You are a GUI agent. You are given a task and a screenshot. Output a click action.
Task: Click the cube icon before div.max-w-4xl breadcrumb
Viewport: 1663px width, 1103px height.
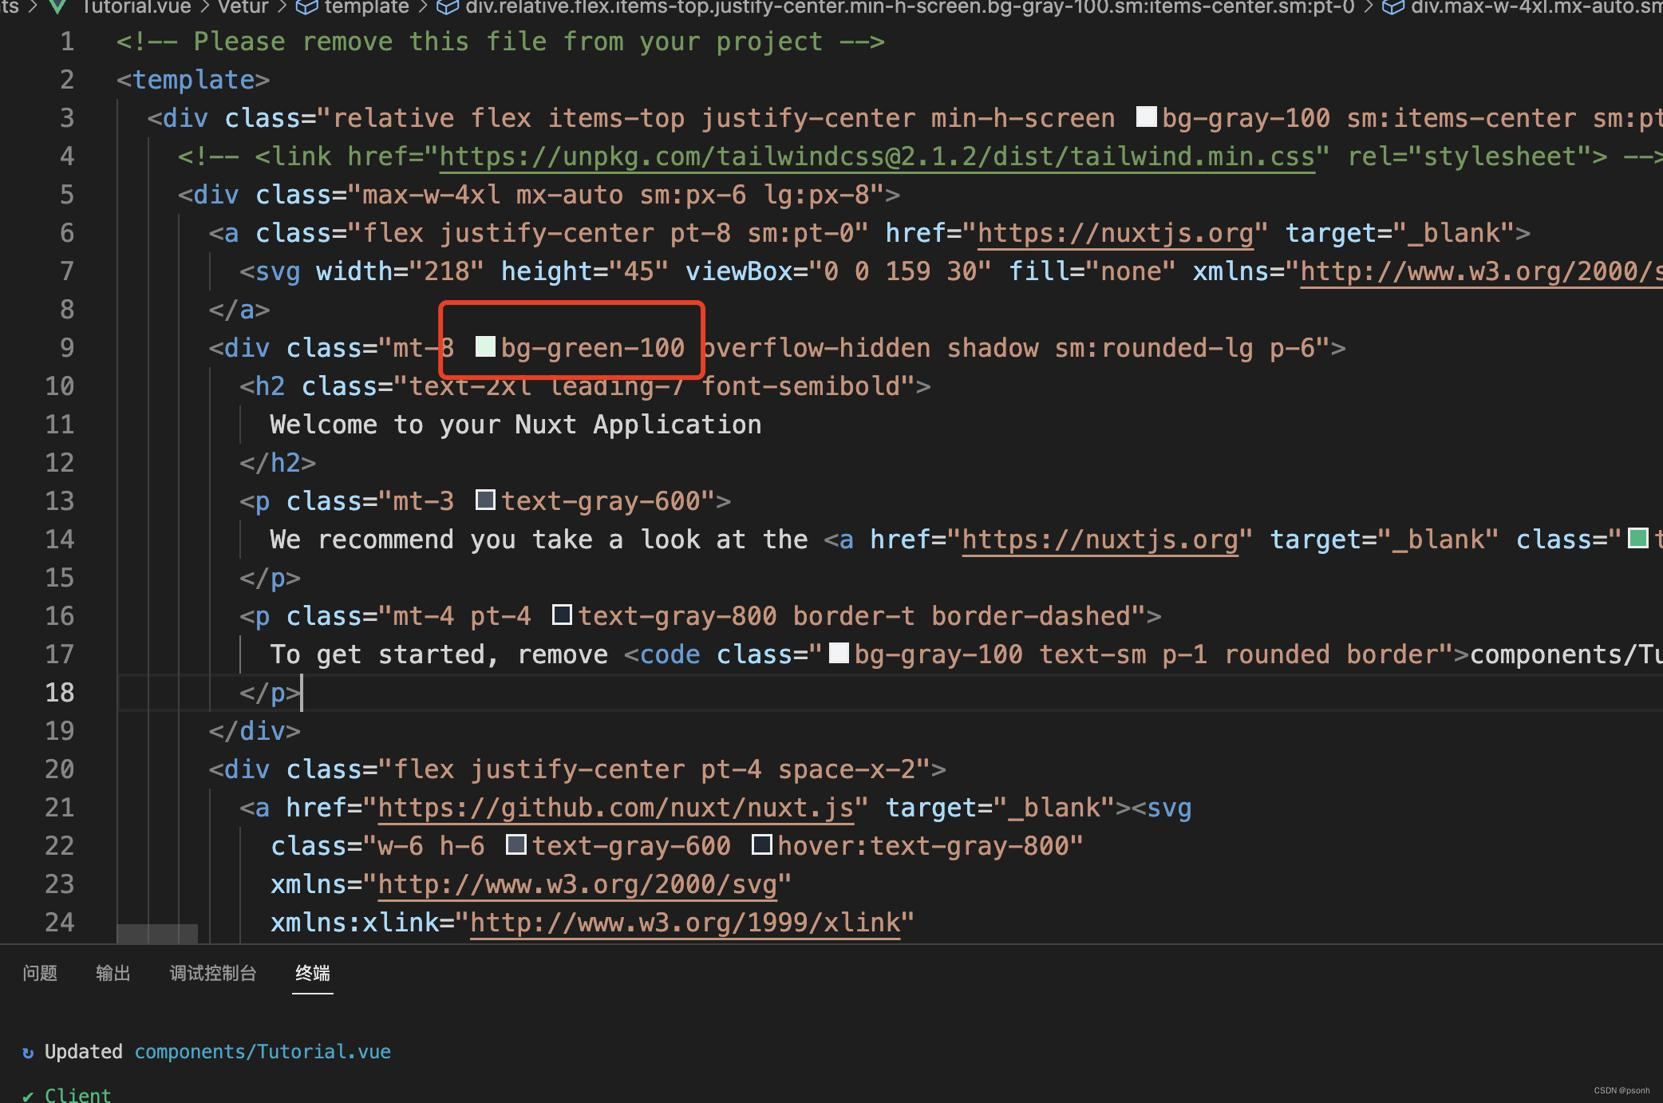(x=1393, y=8)
